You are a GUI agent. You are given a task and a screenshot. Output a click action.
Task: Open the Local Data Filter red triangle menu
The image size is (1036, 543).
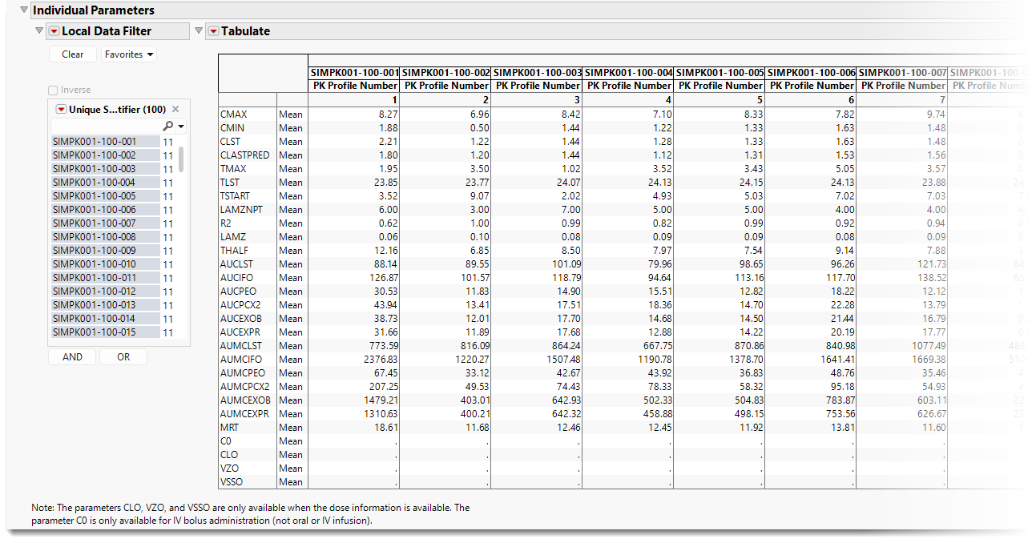54,31
